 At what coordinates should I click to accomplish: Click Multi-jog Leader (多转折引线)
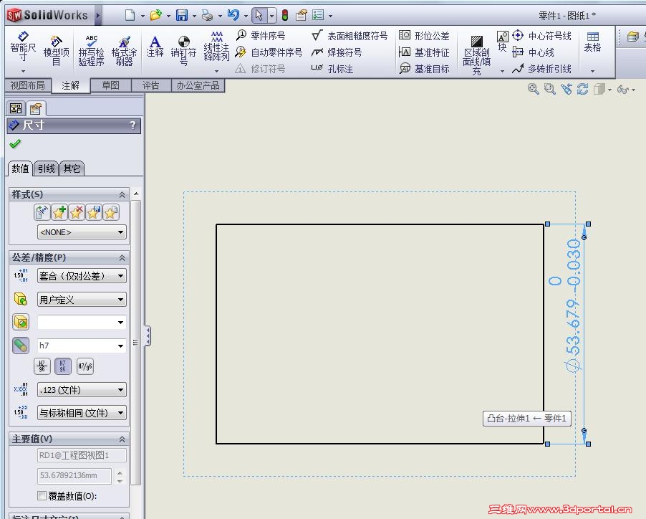point(541,69)
